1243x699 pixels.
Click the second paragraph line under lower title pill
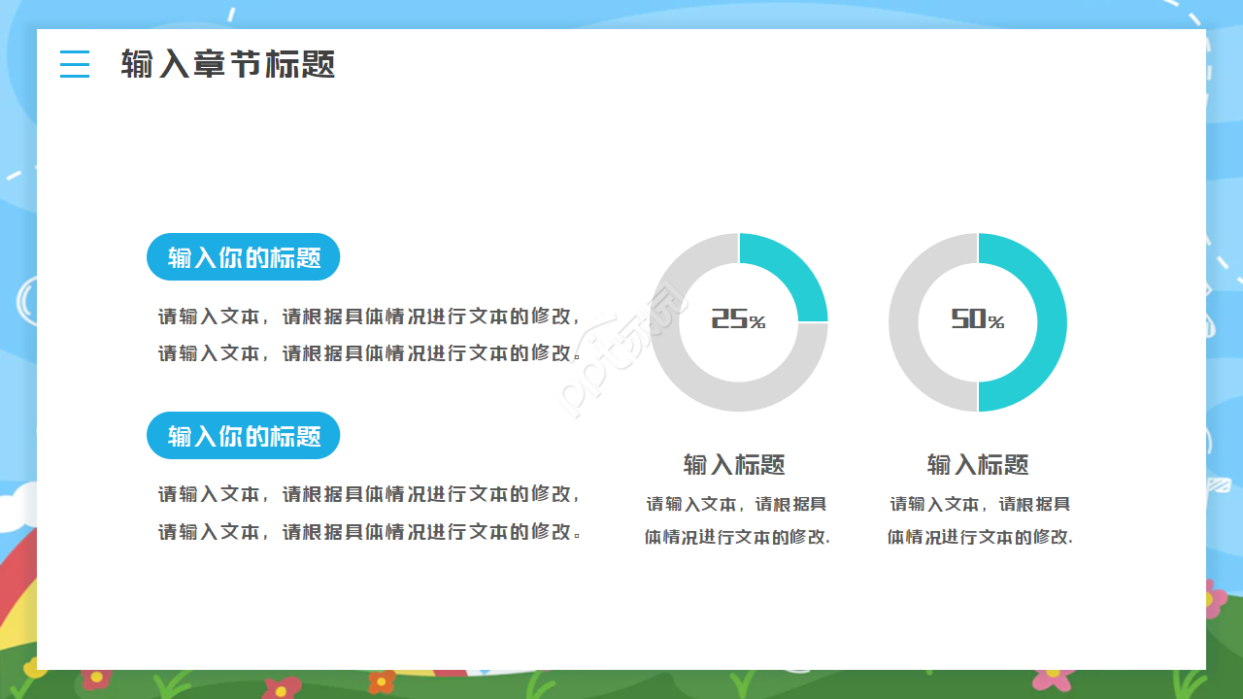[x=370, y=532]
